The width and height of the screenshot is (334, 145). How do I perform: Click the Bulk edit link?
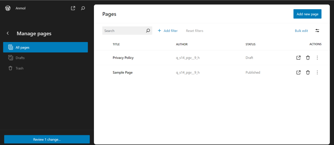tap(301, 31)
